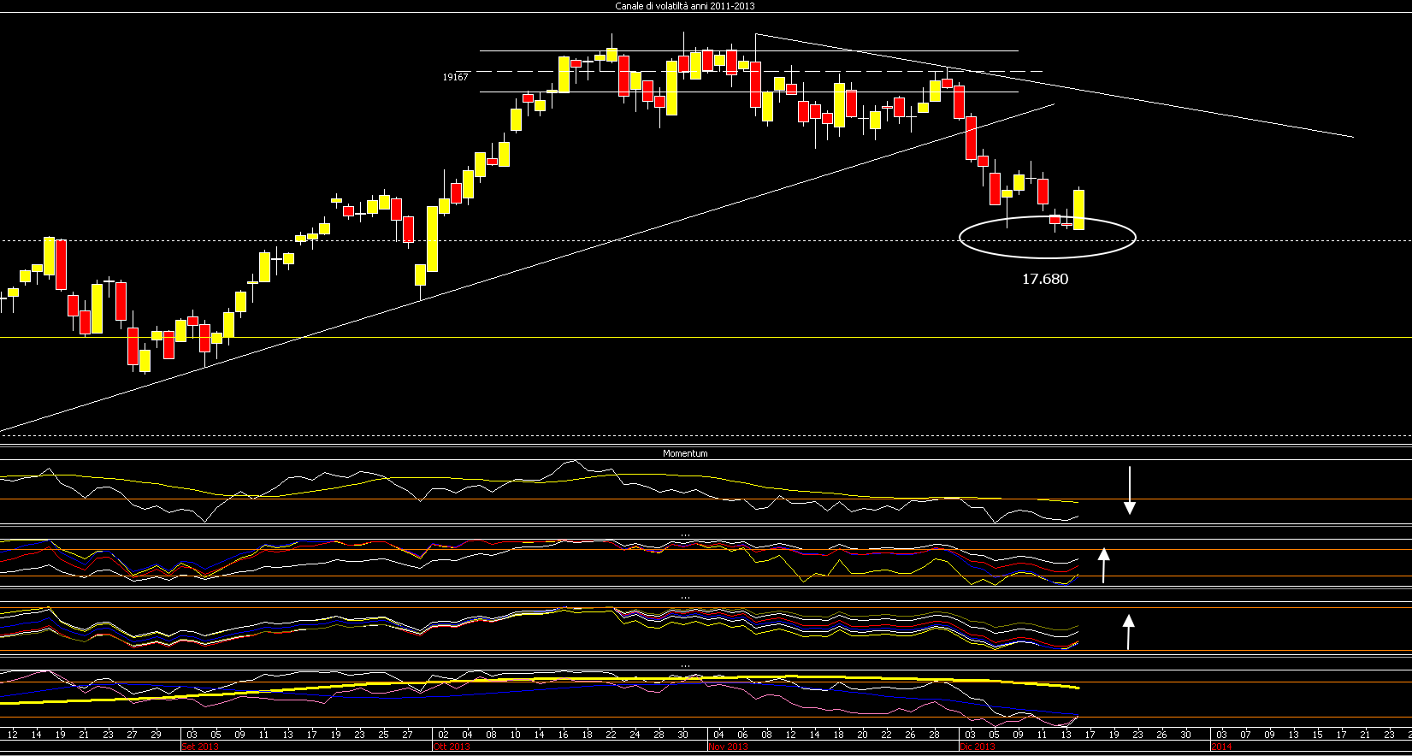The width and height of the screenshot is (1412, 756).
Task: Click the 24 date tick in Ott 2013
Action: click(635, 735)
